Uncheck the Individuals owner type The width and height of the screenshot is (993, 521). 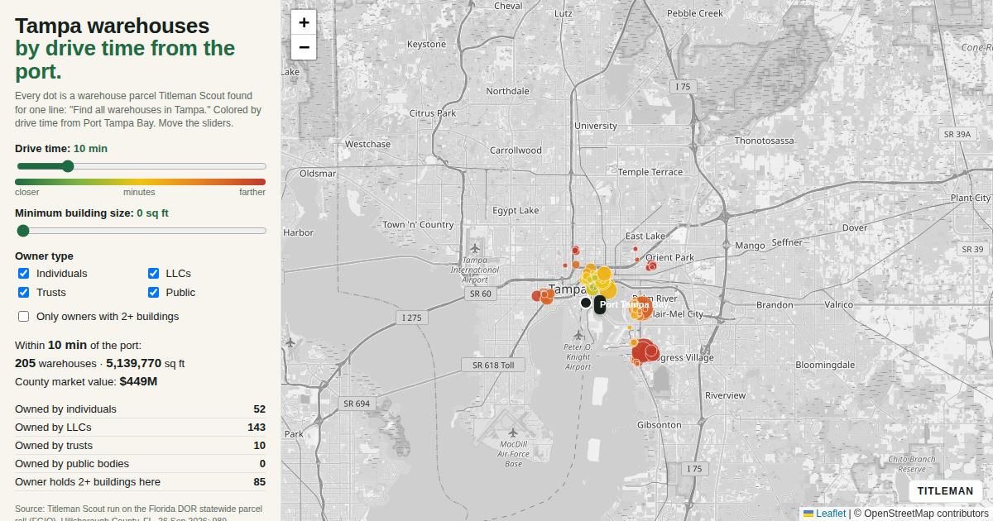(23, 274)
